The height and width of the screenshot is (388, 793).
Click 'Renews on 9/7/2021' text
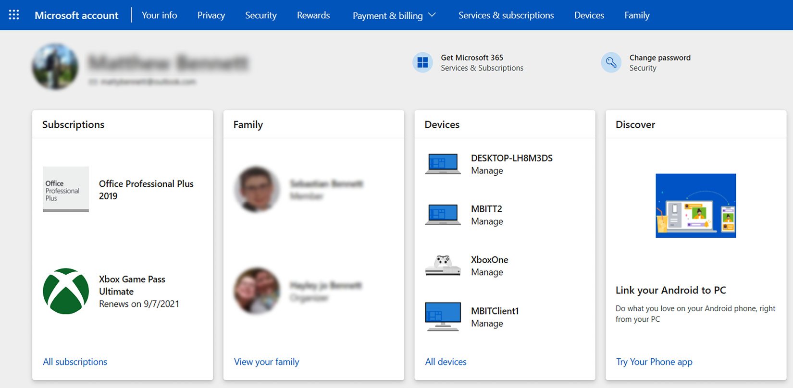pyautogui.click(x=139, y=304)
